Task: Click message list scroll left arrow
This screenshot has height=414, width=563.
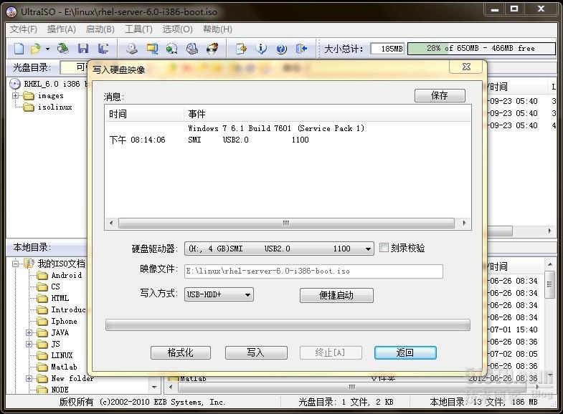Action: click(x=111, y=223)
